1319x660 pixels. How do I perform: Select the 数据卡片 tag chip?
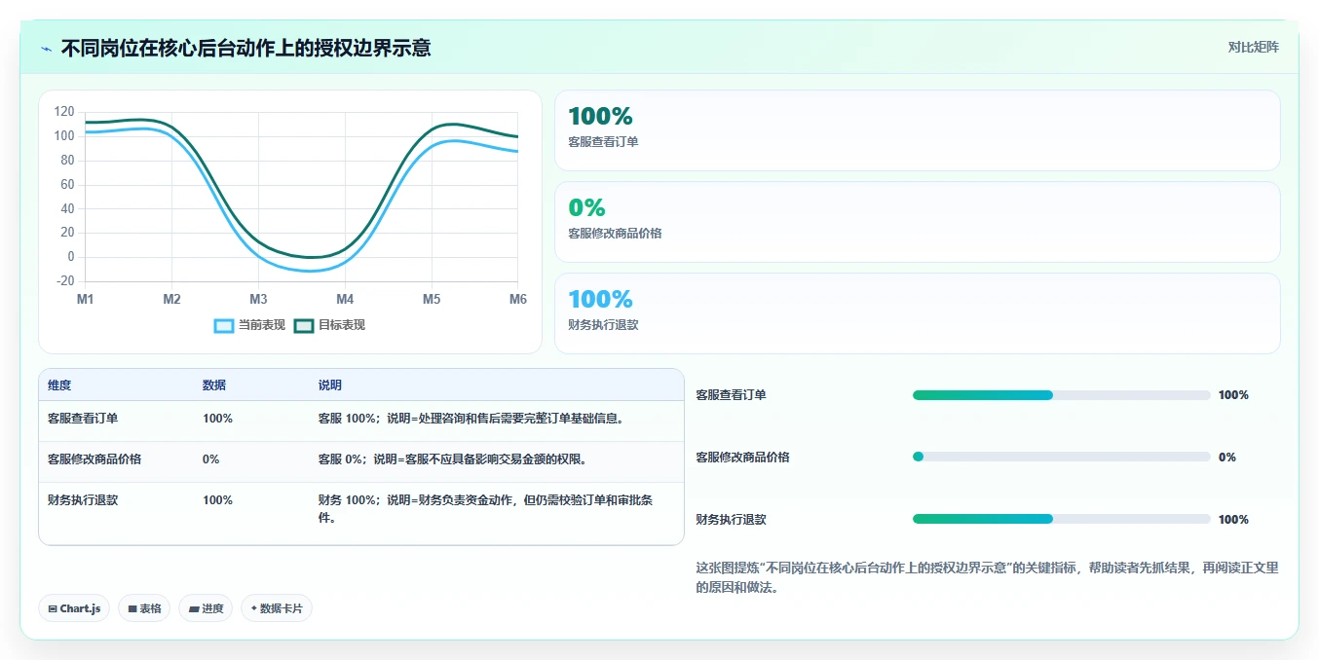click(277, 608)
